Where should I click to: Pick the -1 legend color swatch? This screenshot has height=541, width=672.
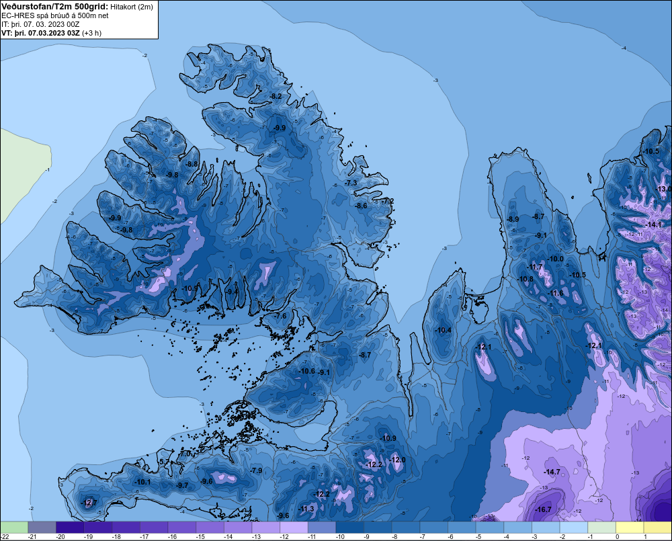(601, 527)
